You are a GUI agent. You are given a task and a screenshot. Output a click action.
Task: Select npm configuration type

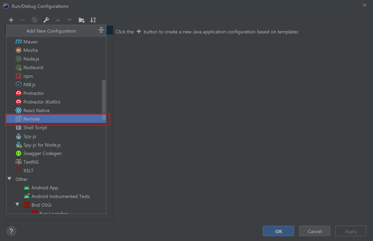click(x=56, y=76)
